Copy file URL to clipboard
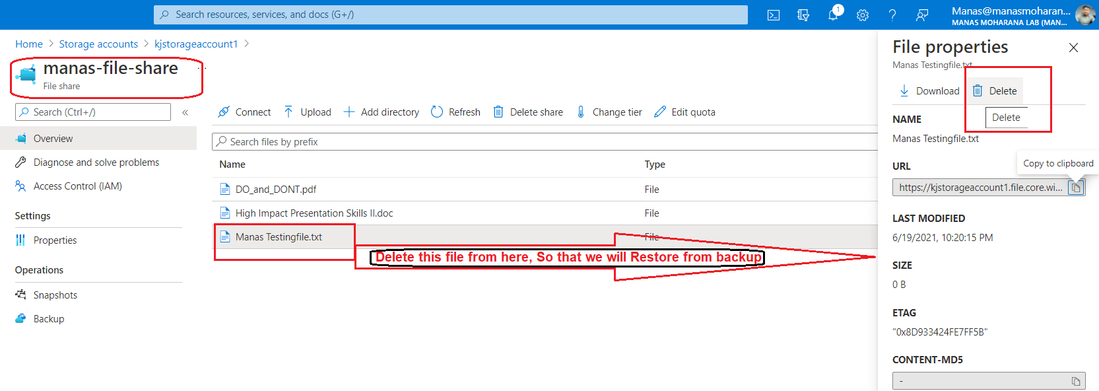This screenshot has height=391, width=1099. point(1077,188)
